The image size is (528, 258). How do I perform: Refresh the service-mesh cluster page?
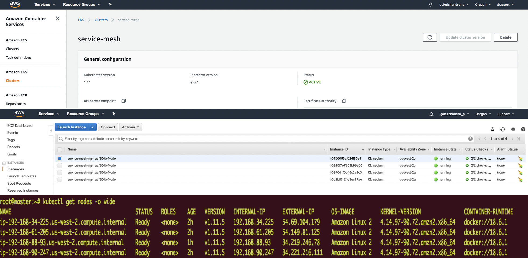click(x=430, y=37)
